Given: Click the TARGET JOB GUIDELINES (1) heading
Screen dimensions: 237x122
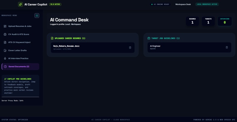Looking at the screenshot, I should tap(166, 38).
